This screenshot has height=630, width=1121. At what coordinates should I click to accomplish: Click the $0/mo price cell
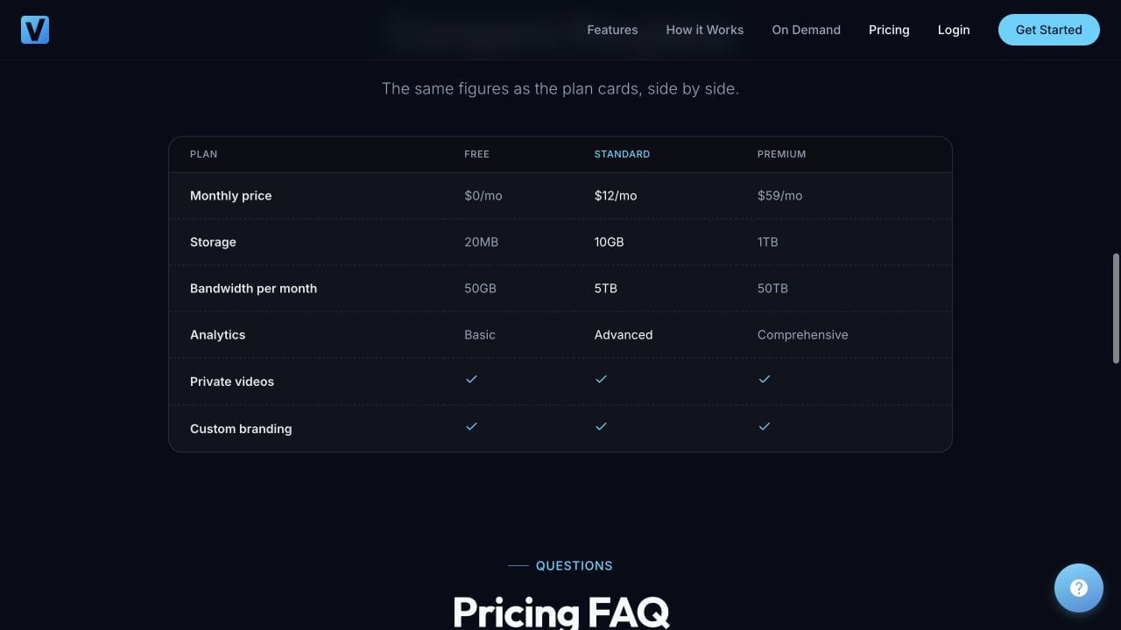pyautogui.click(x=483, y=196)
